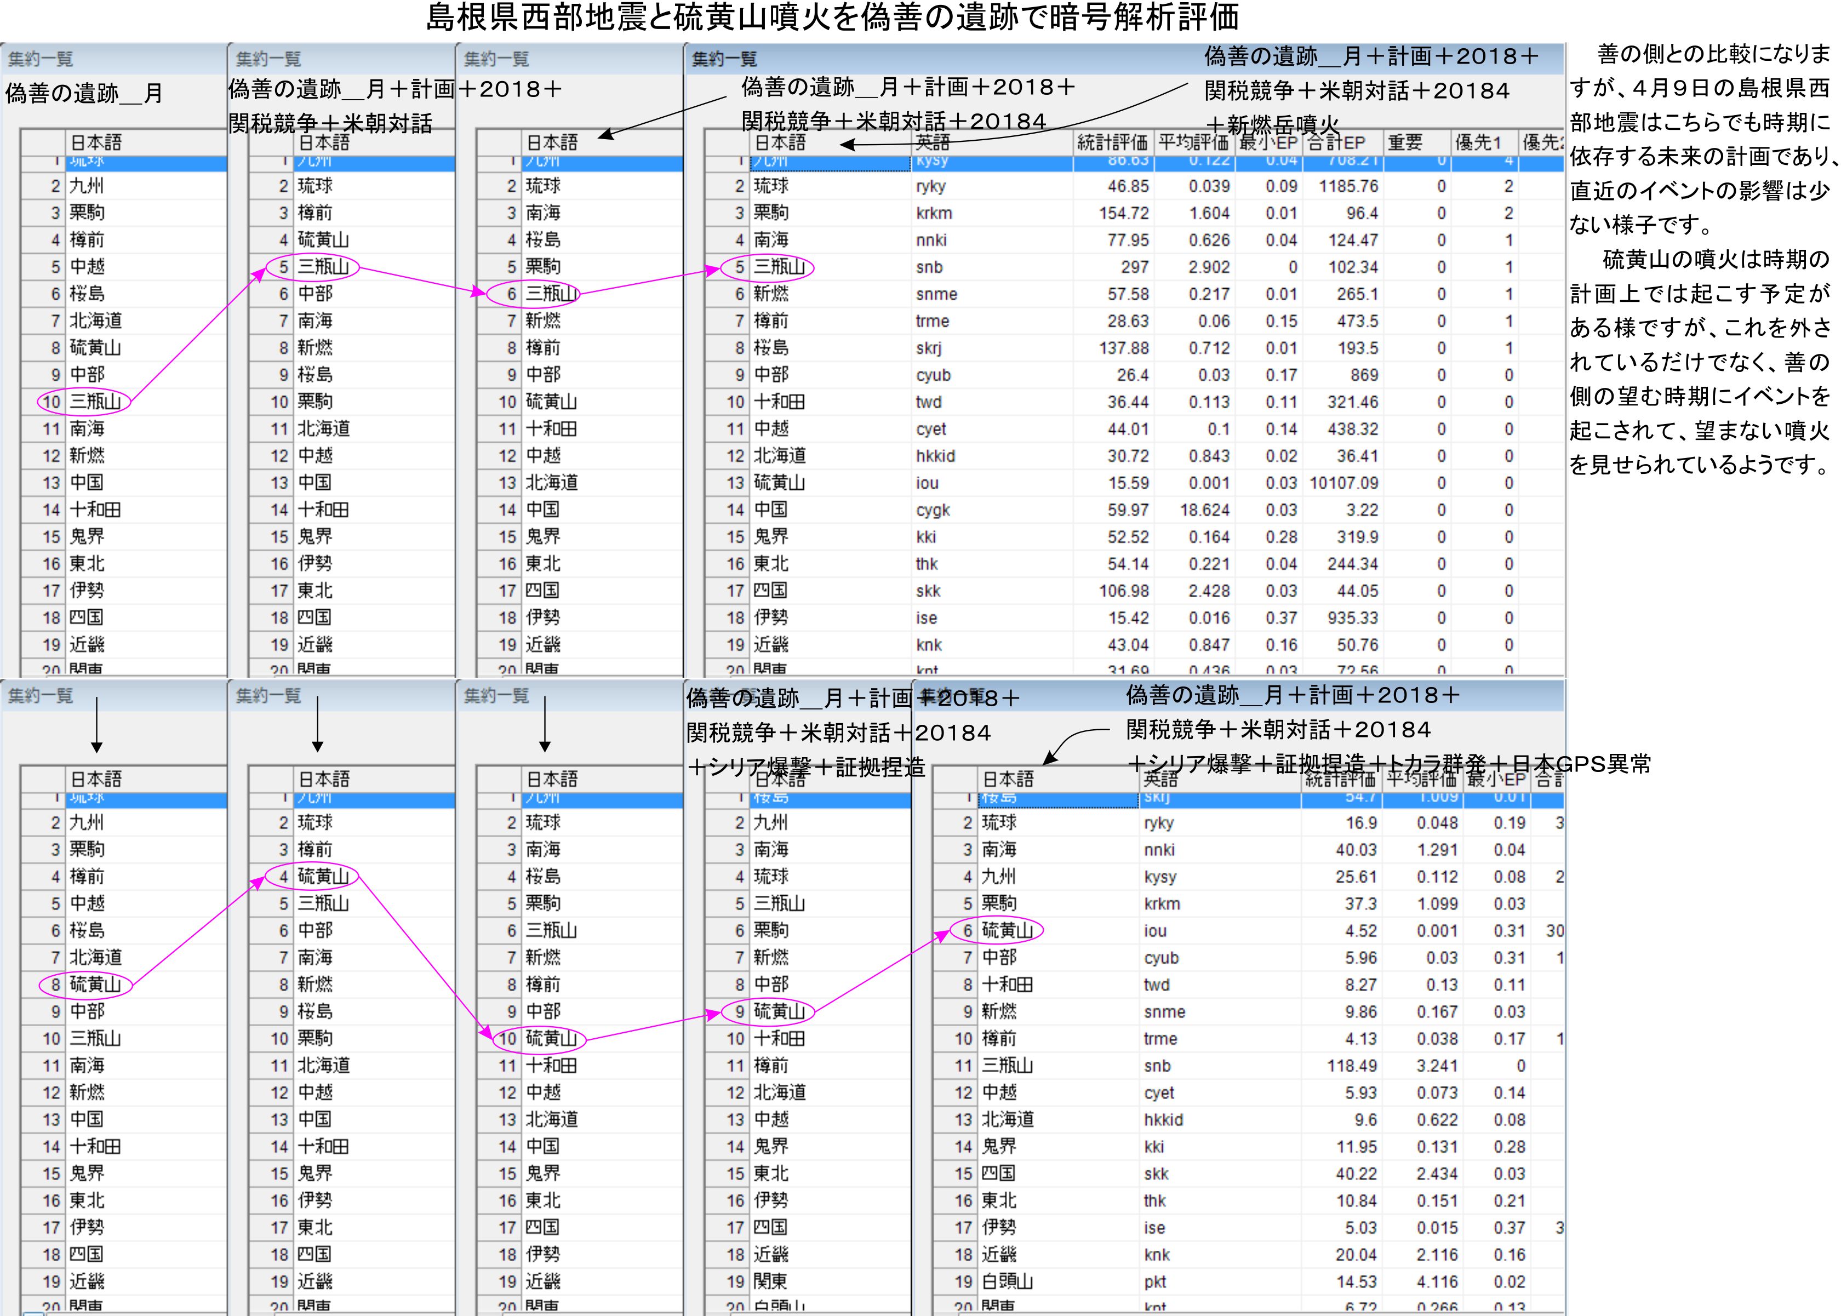Click circled 硫黄山 at row 10
Screen dimensions: 1841x1316
click(551, 1038)
